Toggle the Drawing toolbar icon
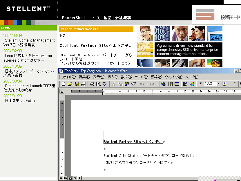This screenshot has height=181, width=241. [x=192, y=84]
